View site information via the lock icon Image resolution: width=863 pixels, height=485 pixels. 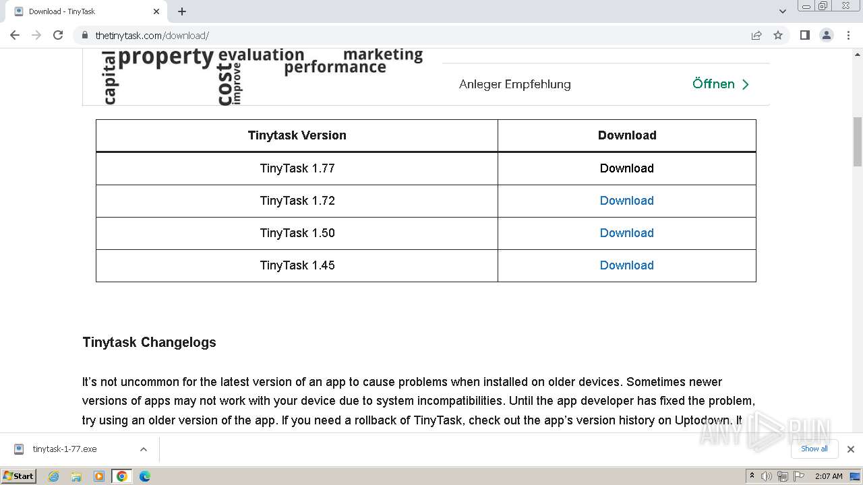tap(84, 35)
